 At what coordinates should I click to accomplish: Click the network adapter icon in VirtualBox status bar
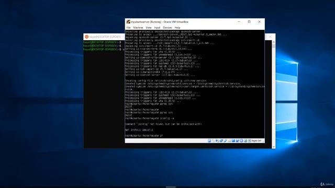(221, 140)
